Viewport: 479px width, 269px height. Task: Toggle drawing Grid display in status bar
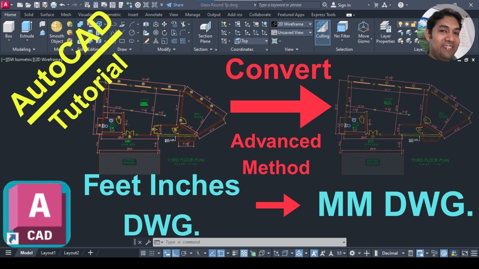point(143,253)
